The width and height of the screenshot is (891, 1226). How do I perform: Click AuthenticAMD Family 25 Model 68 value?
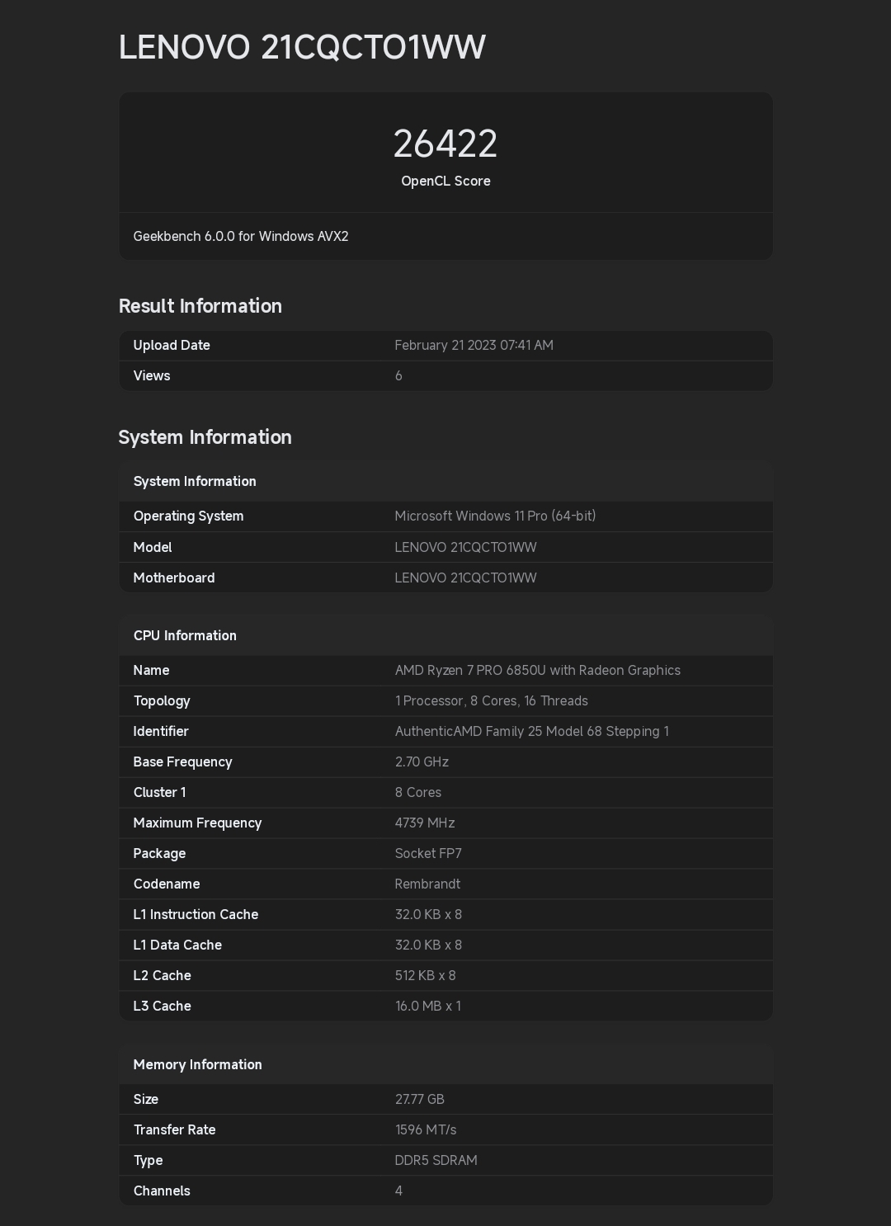pos(532,731)
